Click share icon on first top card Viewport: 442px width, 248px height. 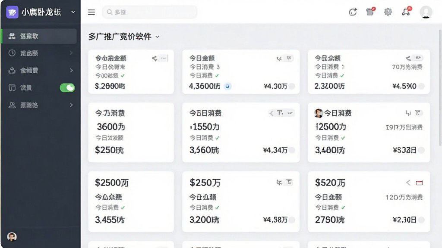click(155, 58)
